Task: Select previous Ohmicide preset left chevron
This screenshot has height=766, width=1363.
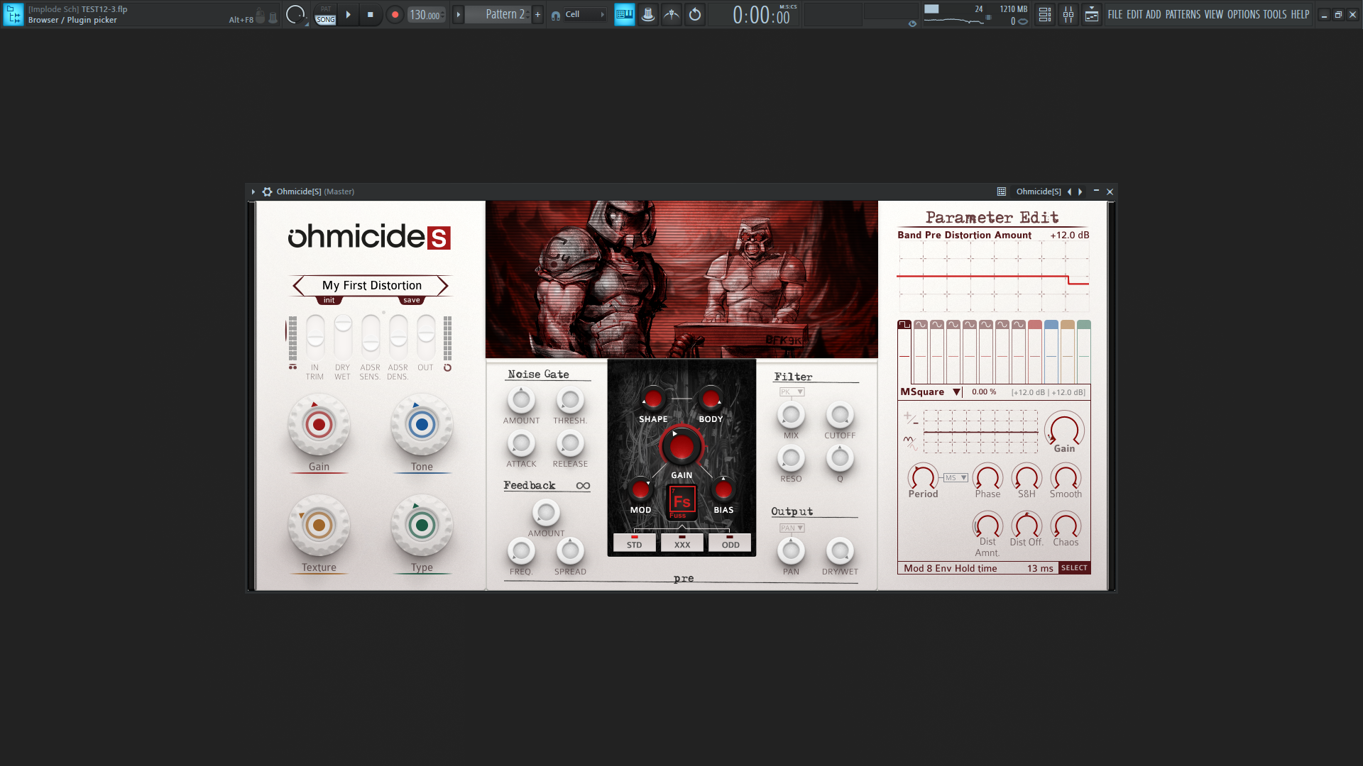Action: [298, 285]
